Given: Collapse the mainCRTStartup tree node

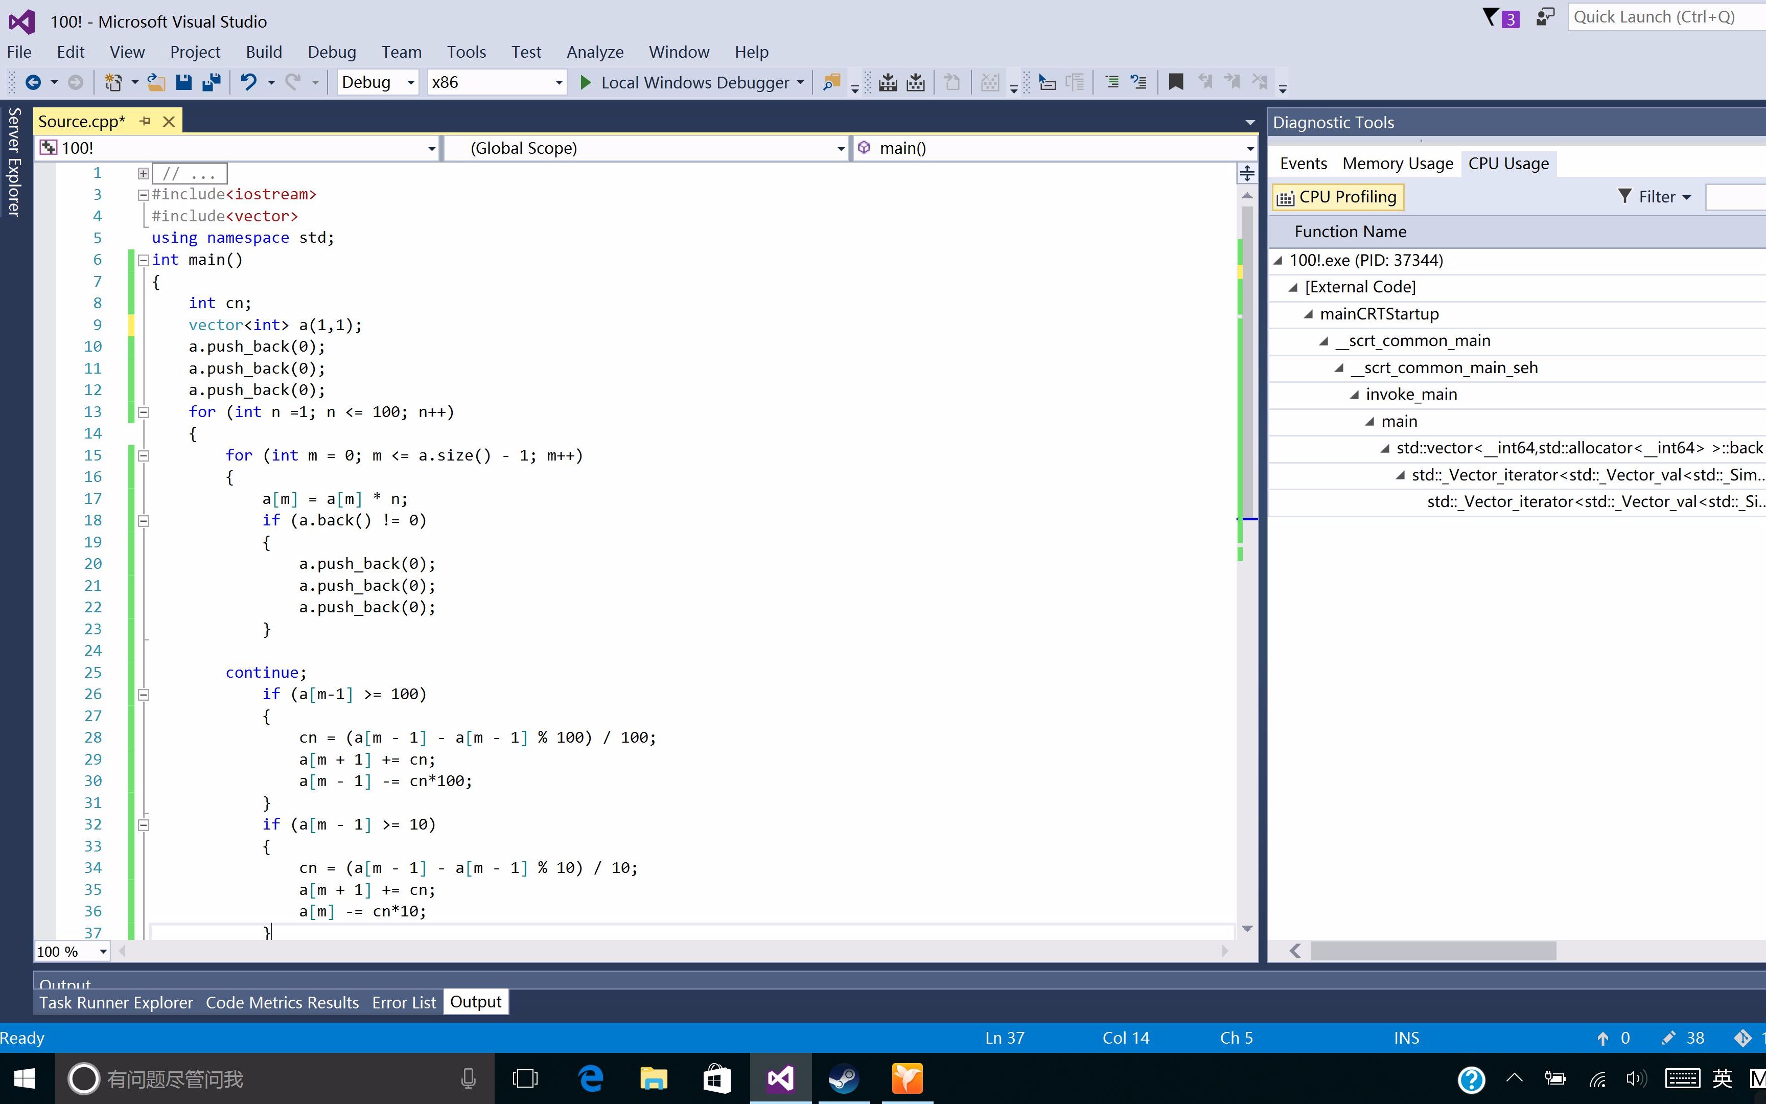Looking at the screenshot, I should pyautogui.click(x=1309, y=315).
